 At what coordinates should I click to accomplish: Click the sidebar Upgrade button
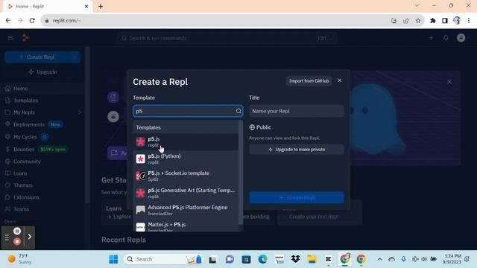click(x=42, y=72)
